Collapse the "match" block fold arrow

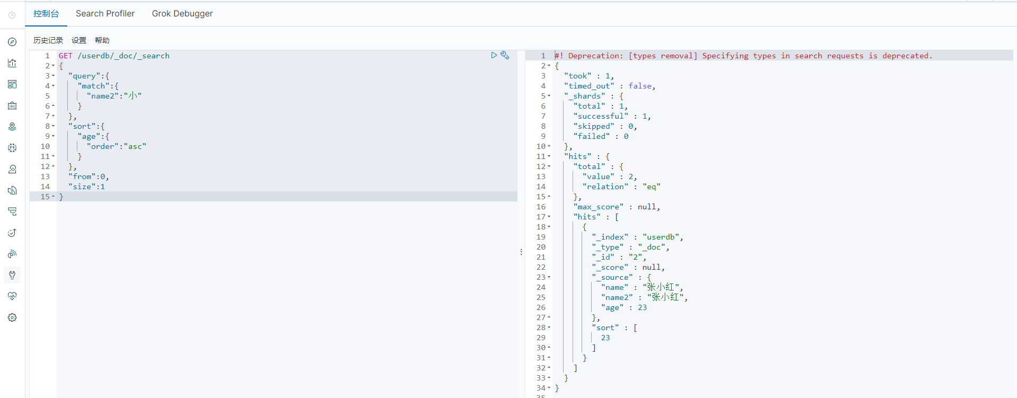53,86
